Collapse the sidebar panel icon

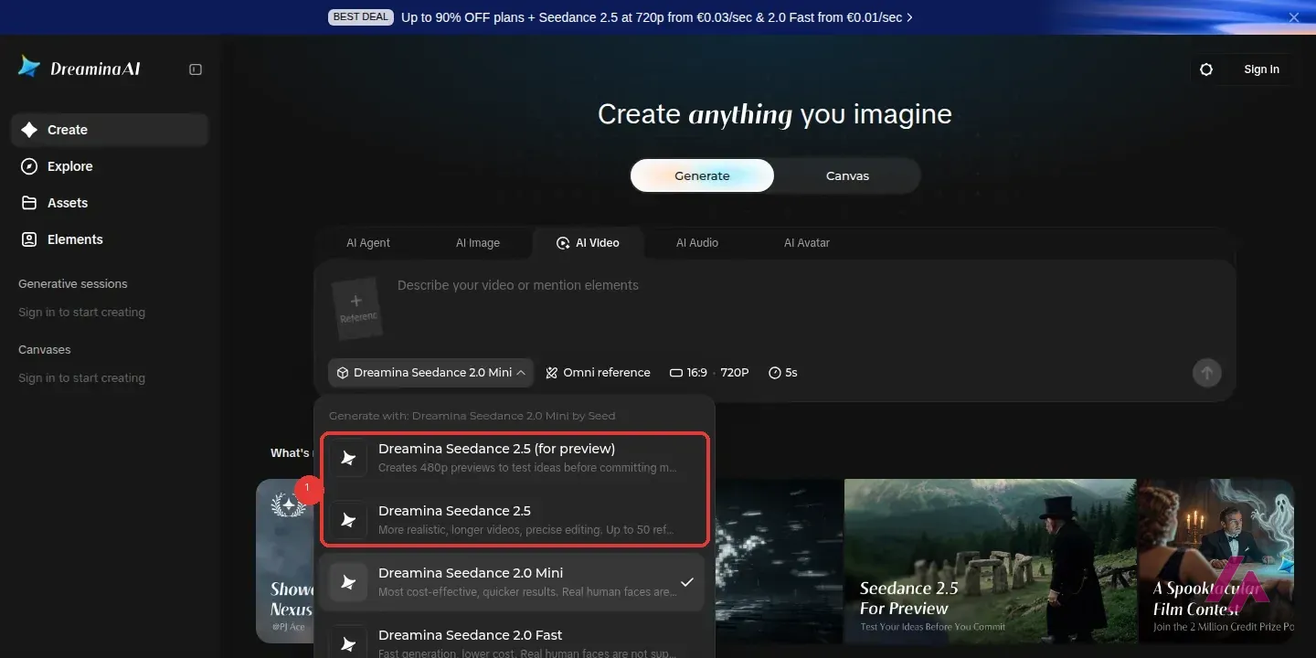coord(196,69)
